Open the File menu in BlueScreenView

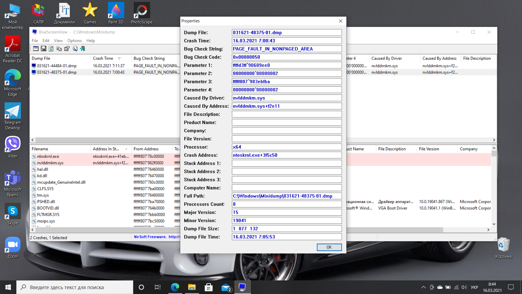[x=35, y=41]
